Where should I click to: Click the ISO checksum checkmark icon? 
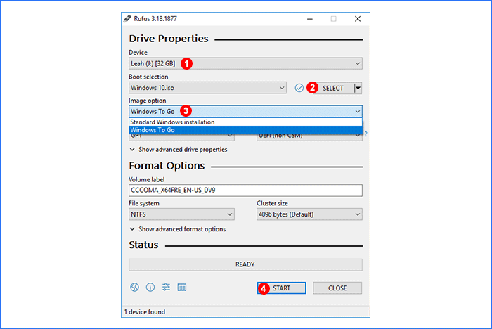point(299,88)
